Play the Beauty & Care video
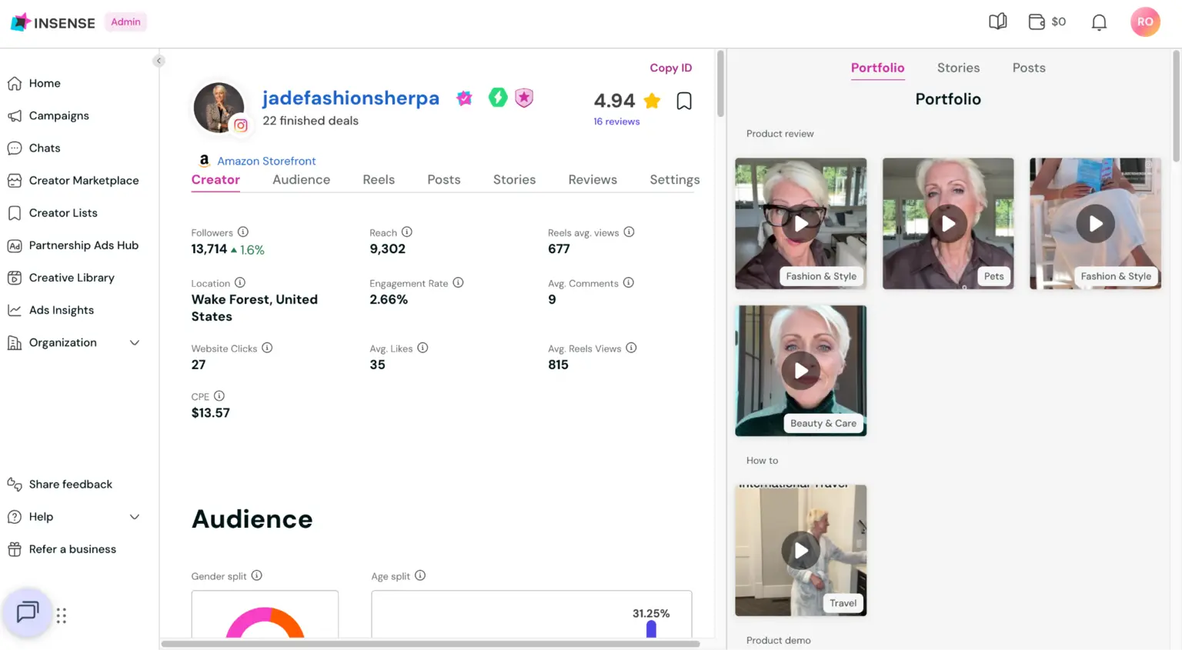This screenshot has height=650, width=1182. [800, 371]
